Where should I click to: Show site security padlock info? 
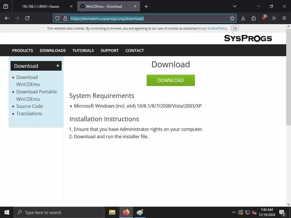click(x=65, y=18)
